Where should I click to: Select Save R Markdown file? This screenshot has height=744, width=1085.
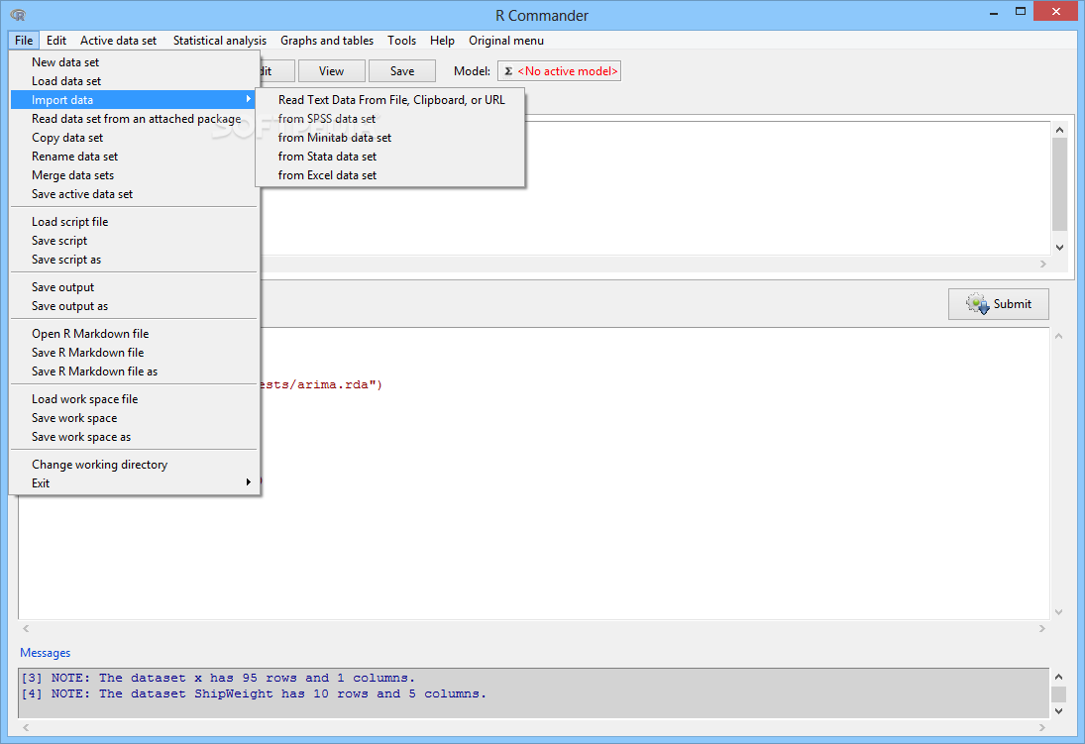[134, 353]
